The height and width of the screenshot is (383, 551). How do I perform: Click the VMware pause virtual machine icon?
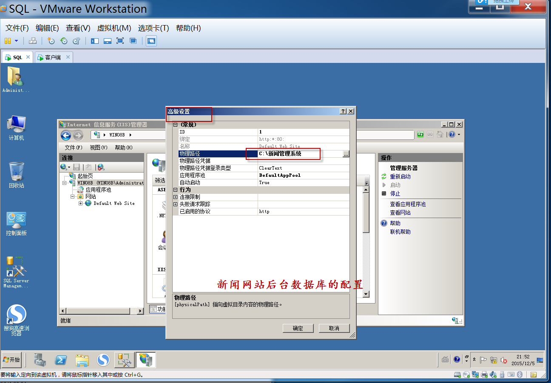[8, 41]
